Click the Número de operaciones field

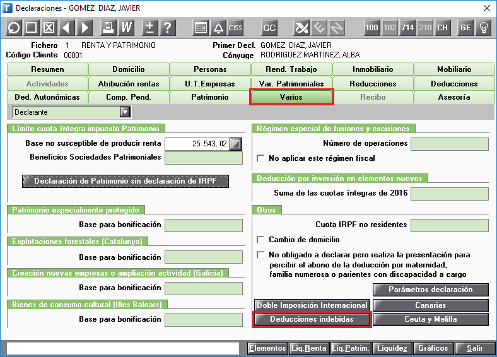coord(450,144)
